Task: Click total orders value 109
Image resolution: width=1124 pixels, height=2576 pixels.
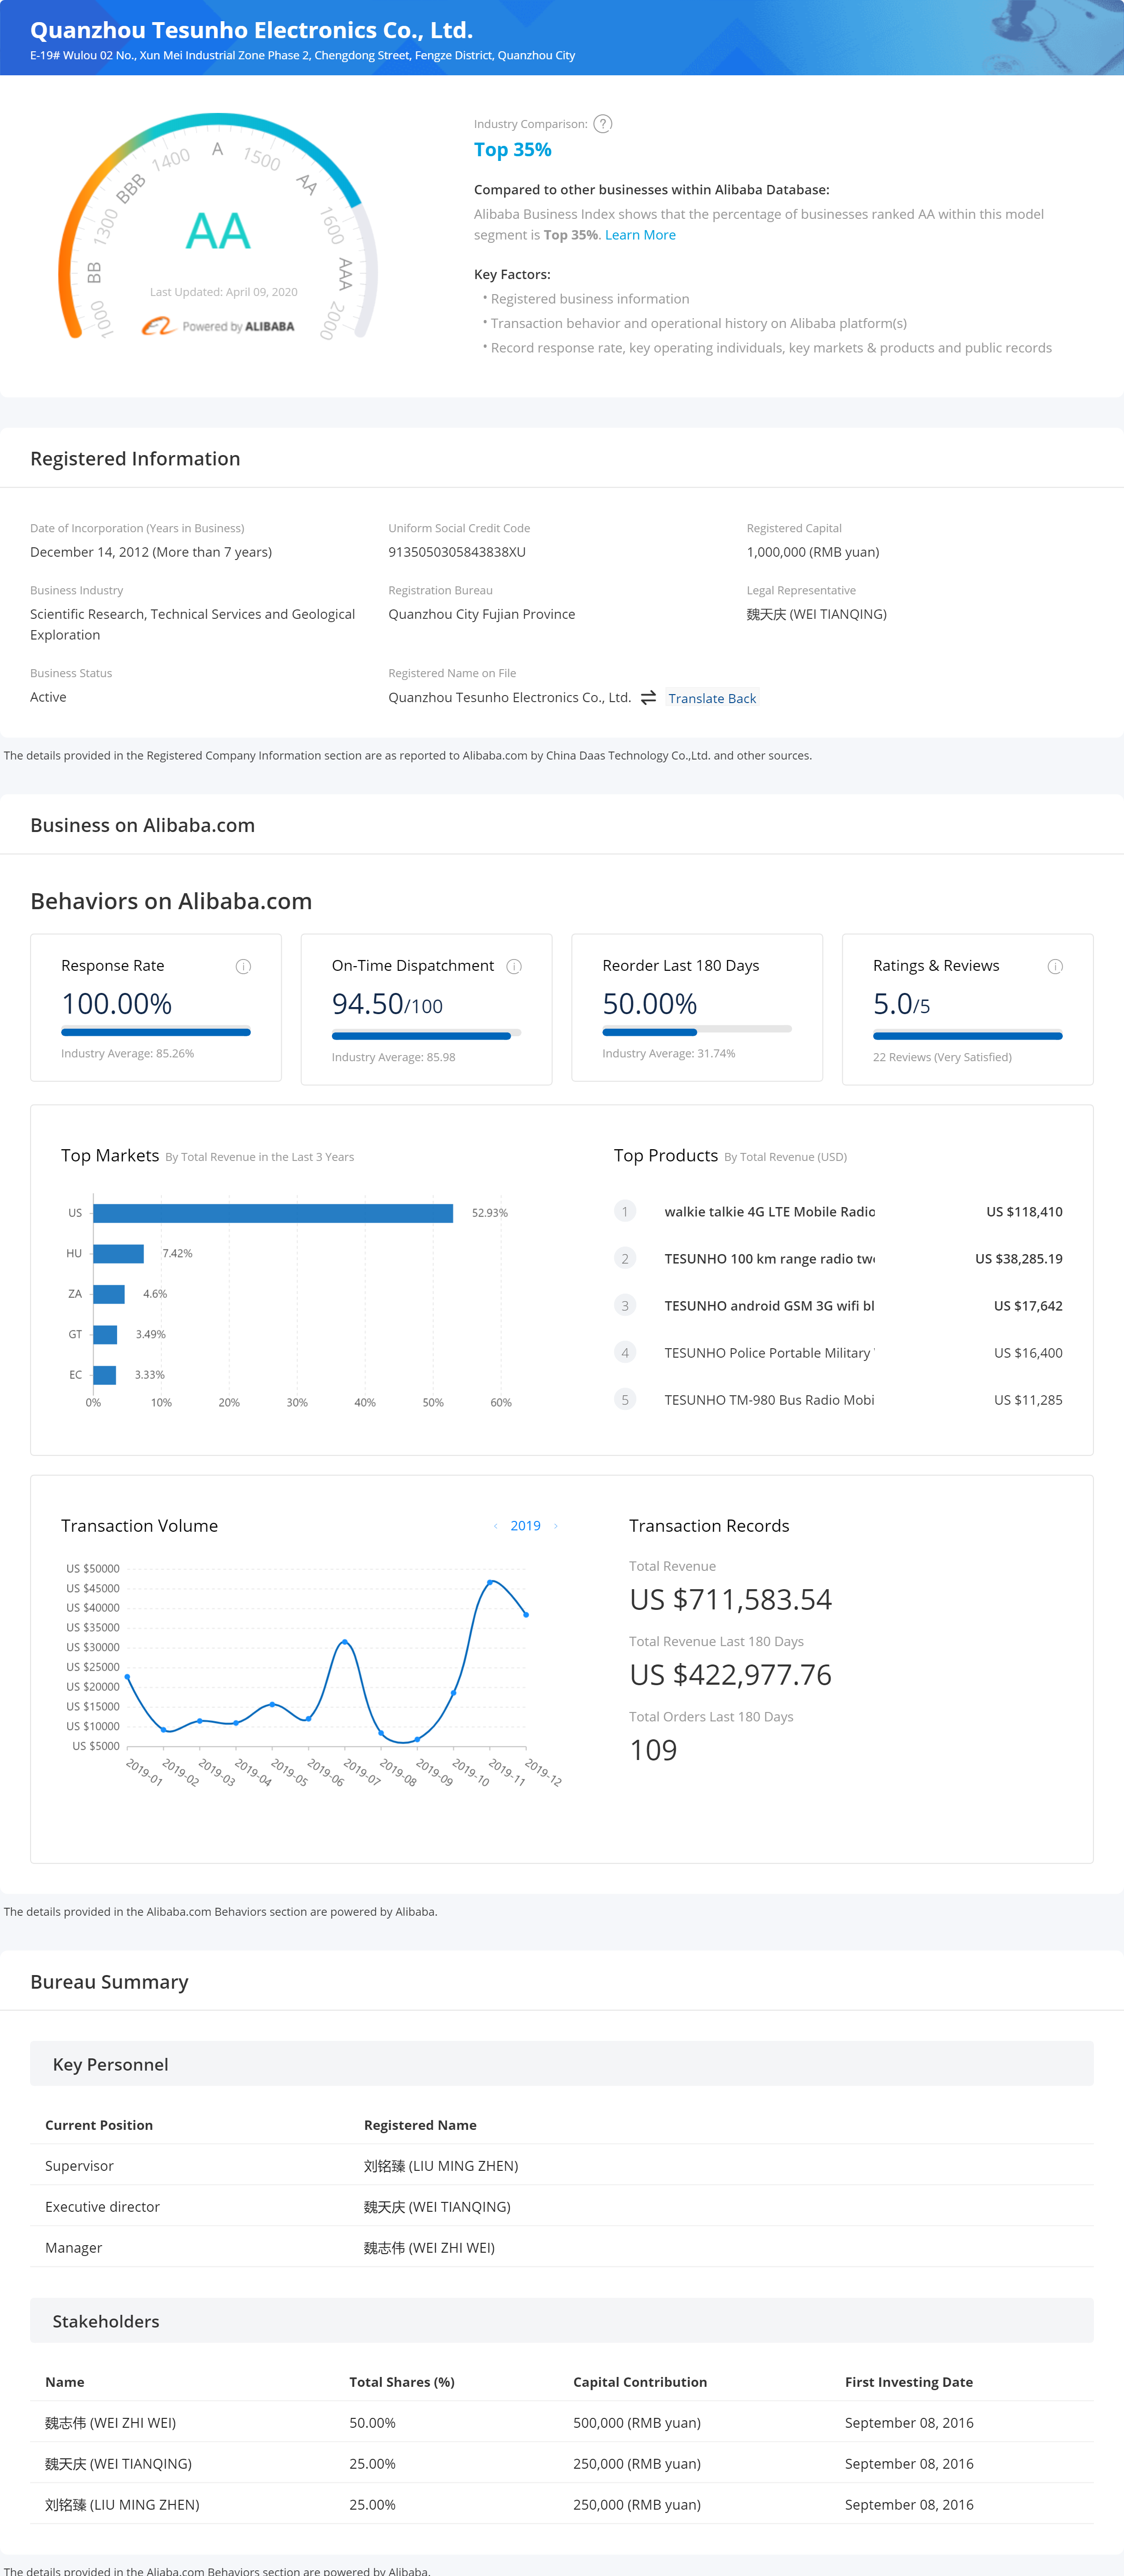Action: click(653, 1750)
